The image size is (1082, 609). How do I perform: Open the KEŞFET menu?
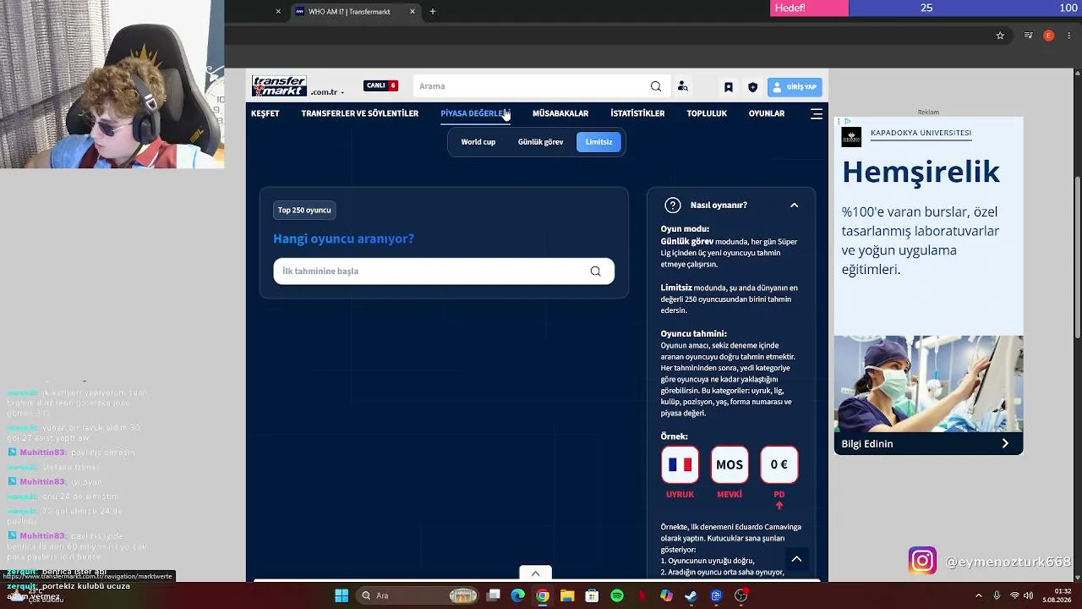tap(265, 113)
